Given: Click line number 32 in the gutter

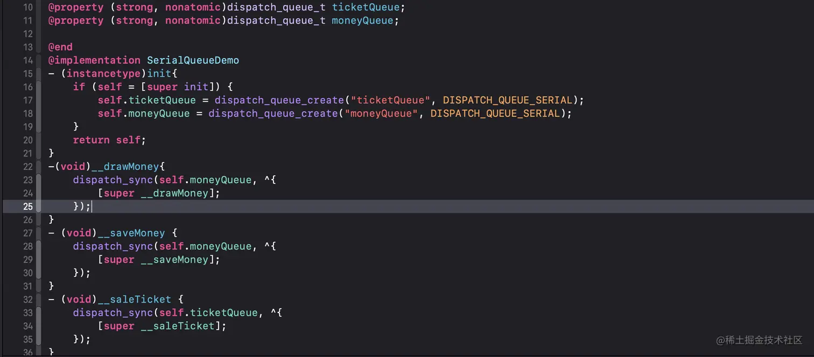Looking at the screenshot, I should (x=27, y=299).
